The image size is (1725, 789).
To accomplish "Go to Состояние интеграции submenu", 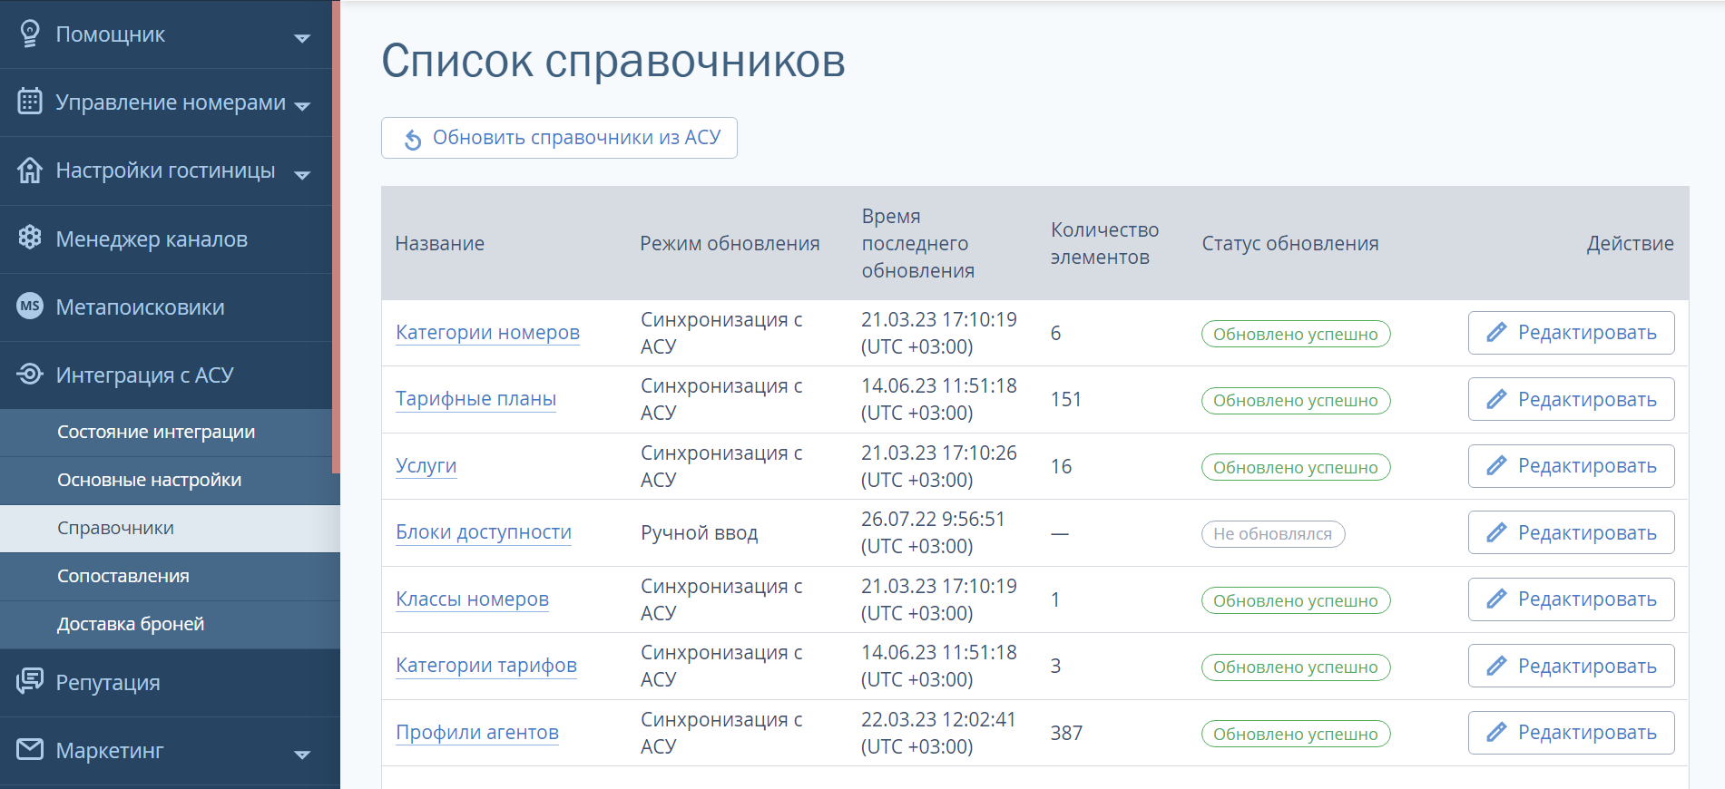I will [166, 433].
